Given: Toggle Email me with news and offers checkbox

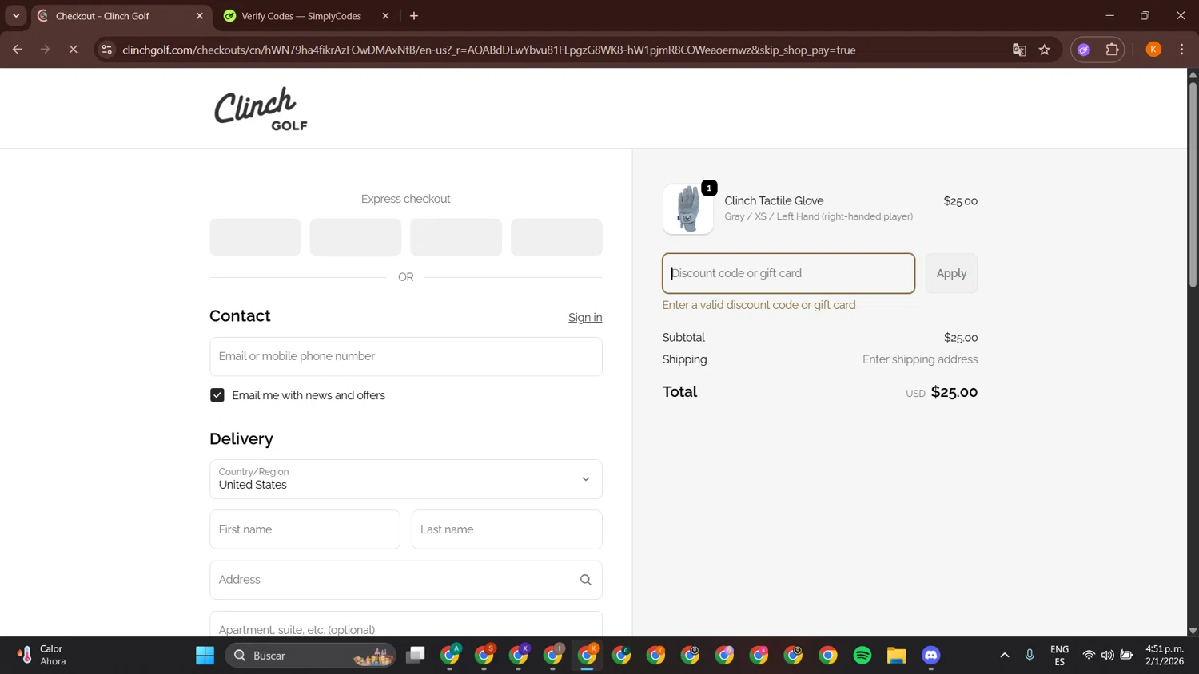Looking at the screenshot, I should click(217, 395).
